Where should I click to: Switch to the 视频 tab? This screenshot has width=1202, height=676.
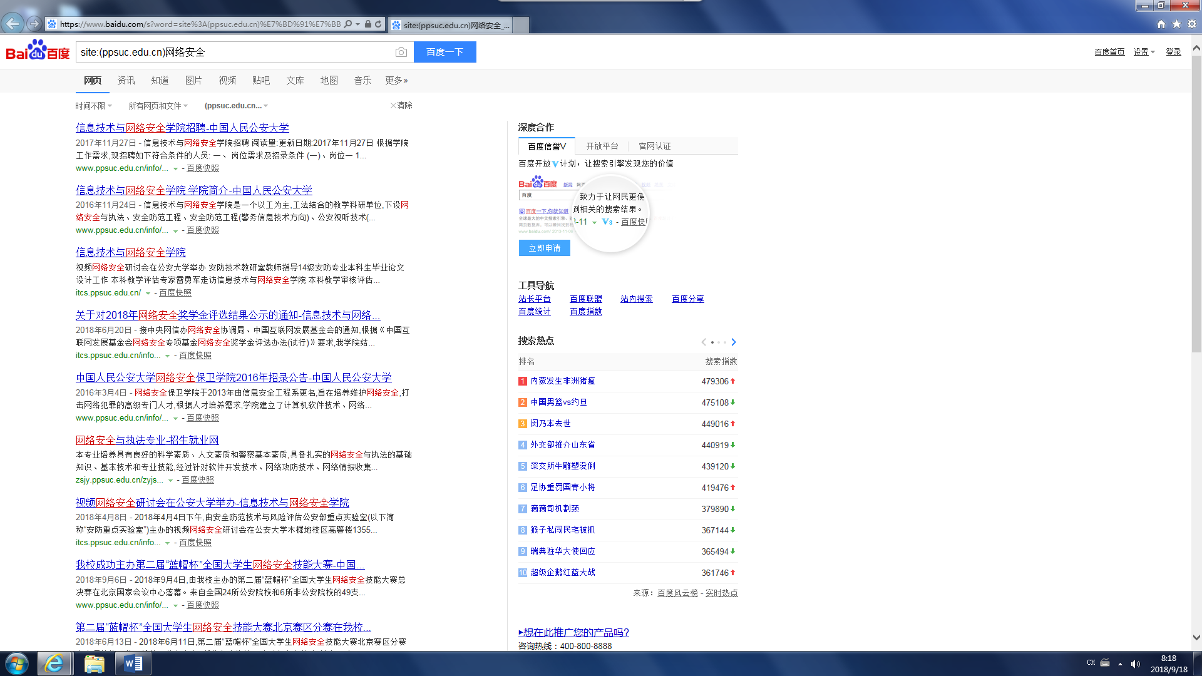tap(227, 80)
